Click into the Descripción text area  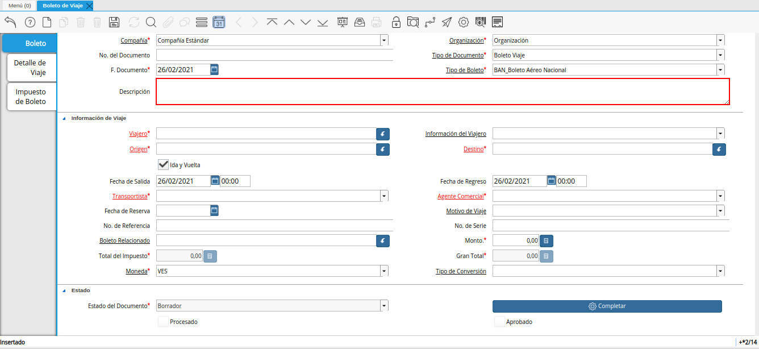click(442, 92)
